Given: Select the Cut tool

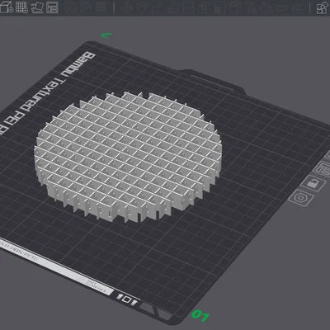Looking at the screenshot, I should [188, 7].
